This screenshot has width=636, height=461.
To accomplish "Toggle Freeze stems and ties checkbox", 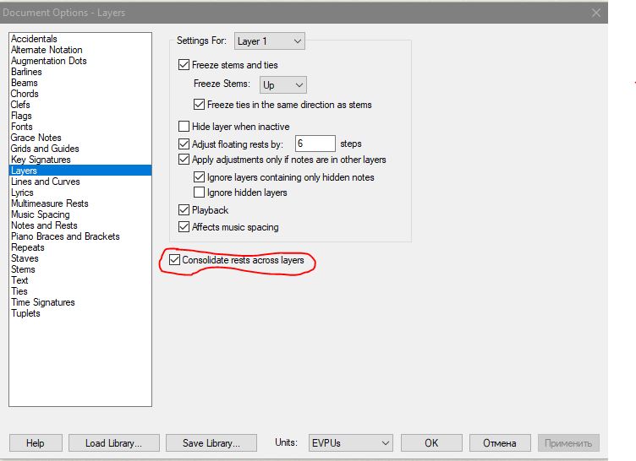I will [x=184, y=65].
